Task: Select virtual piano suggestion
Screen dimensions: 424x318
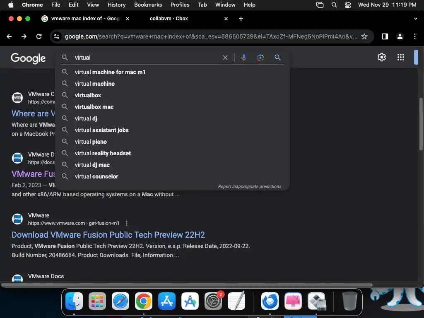Action: point(173,142)
